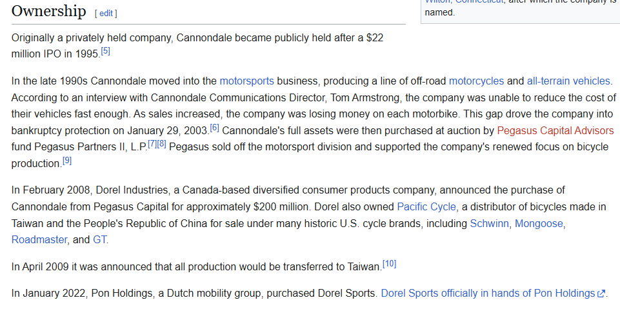Open the Connecticut link in the infobox caption
The height and width of the screenshot is (309, 620).
tap(477, 1)
